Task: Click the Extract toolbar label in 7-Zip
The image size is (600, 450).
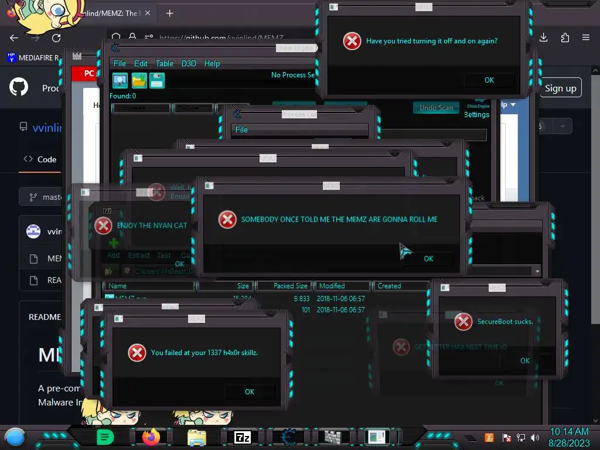Action: pyautogui.click(x=138, y=255)
